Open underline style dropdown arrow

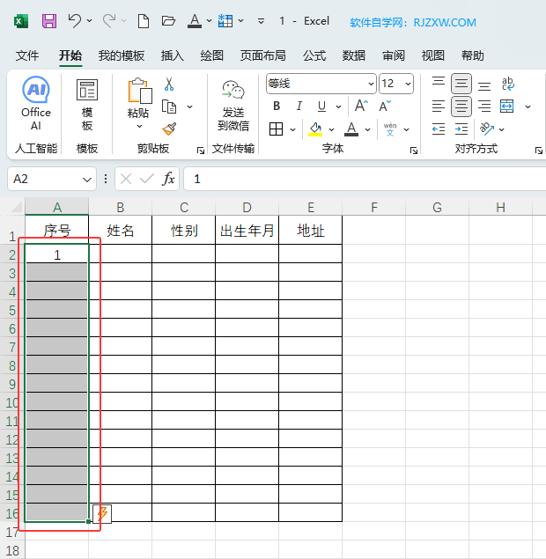click(x=338, y=107)
